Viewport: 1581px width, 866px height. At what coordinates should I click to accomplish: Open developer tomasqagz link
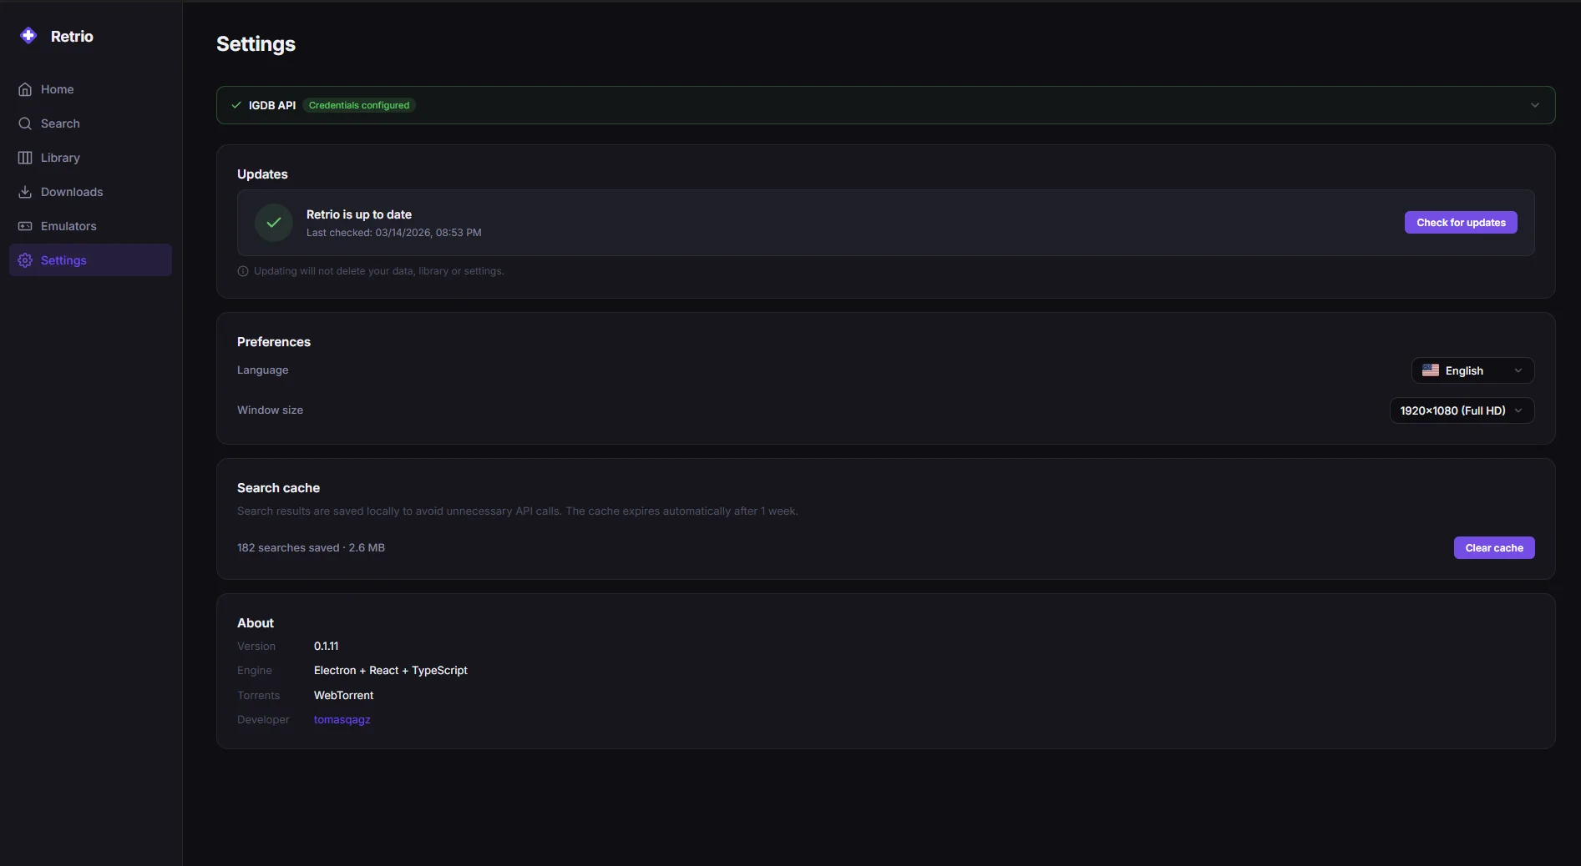(342, 720)
